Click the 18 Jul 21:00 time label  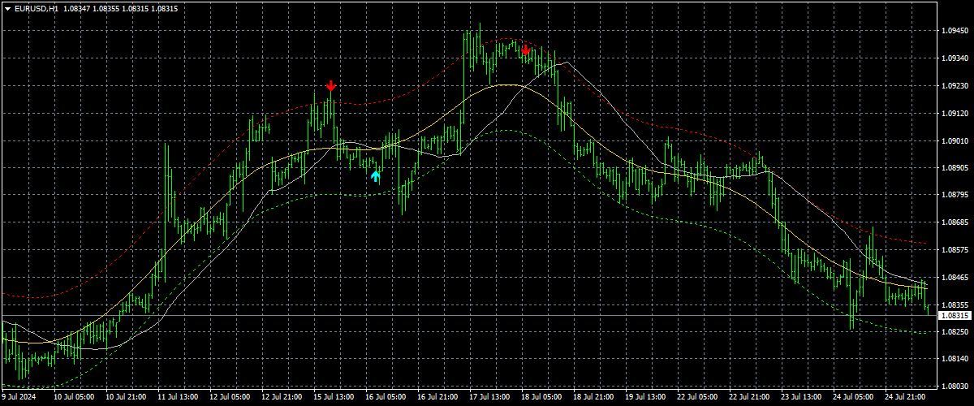(594, 398)
